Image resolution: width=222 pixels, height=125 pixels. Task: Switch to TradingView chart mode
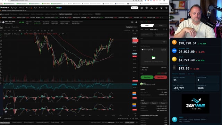(129, 27)
